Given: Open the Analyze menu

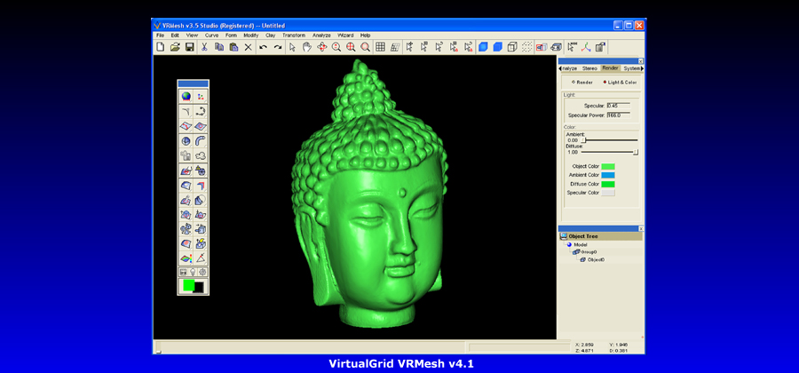Looking at the screenshot, I should [x=321, y=36].
